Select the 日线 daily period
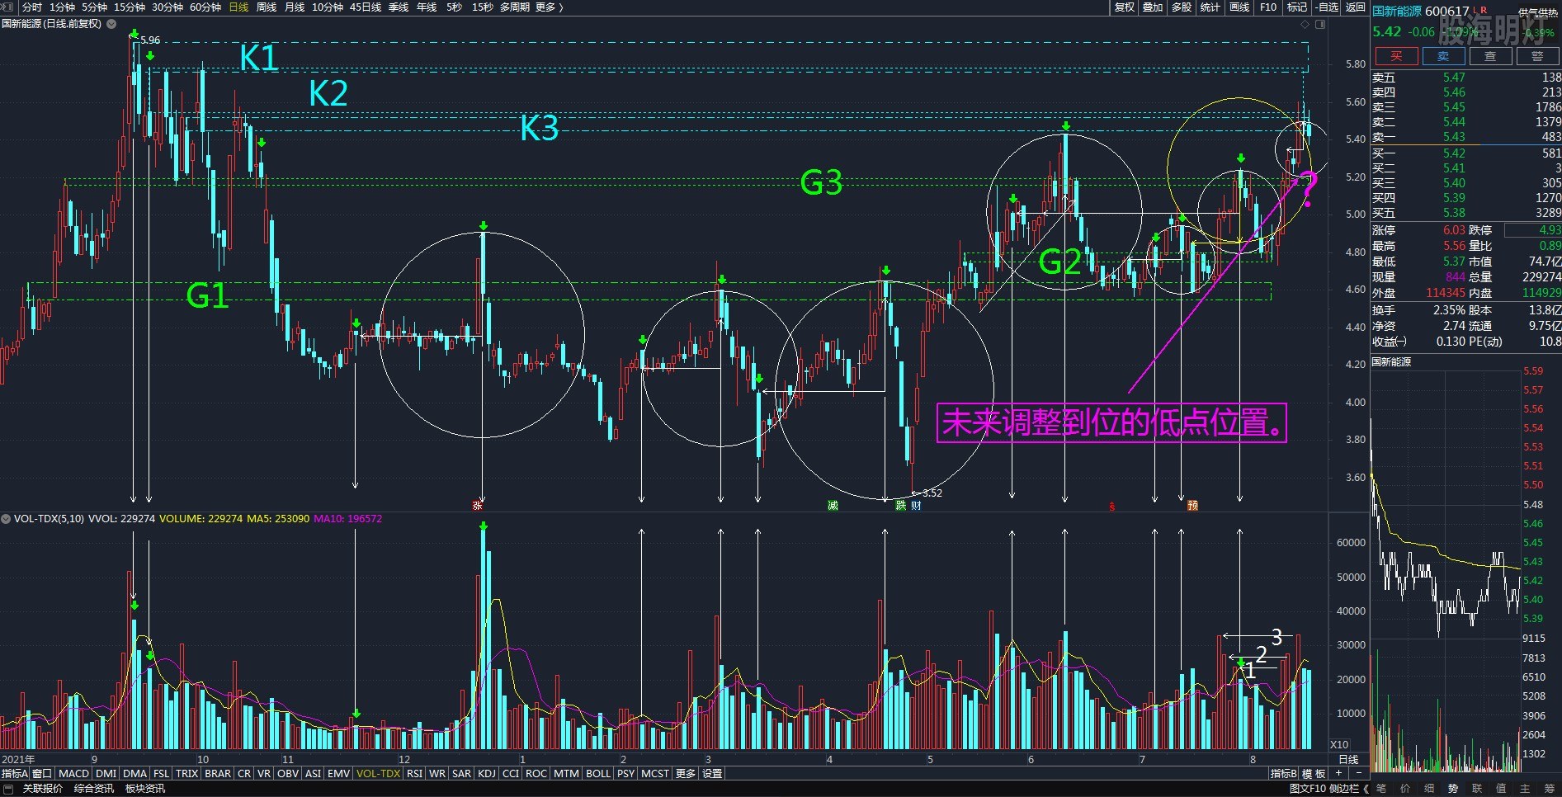This screenshot has height=797, width=1562. click(238, 7)
